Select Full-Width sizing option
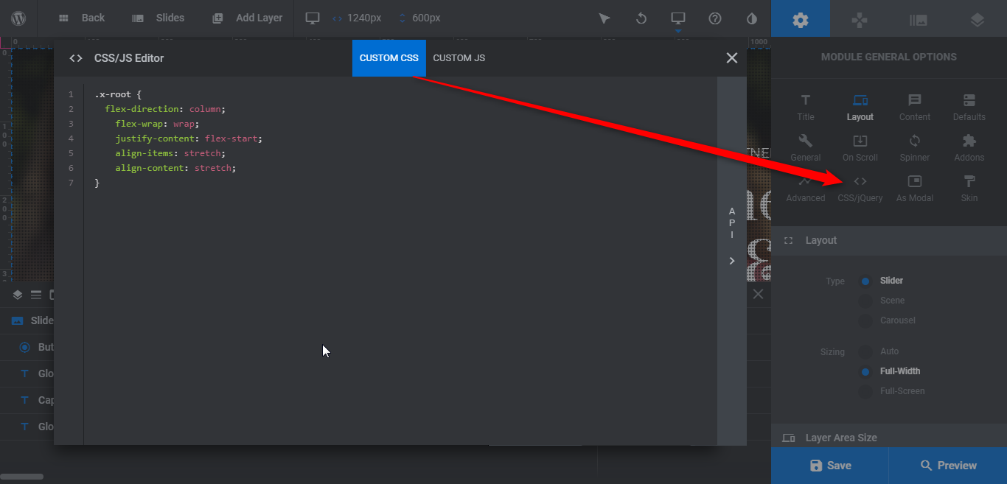1007x484 pixels. click(x=866, y=371)
